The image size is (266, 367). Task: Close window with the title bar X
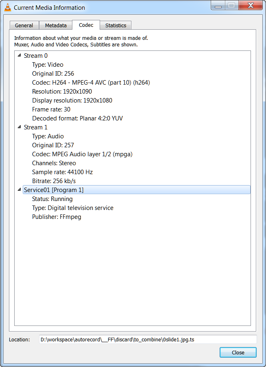click(x=250, y=6)
